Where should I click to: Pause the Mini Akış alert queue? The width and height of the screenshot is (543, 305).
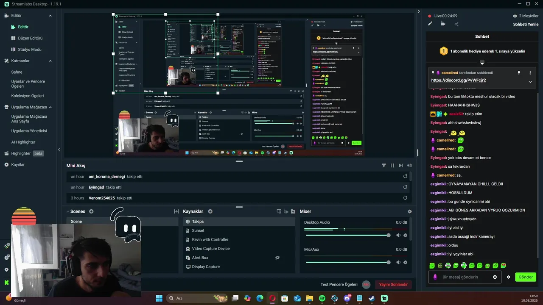392,166
